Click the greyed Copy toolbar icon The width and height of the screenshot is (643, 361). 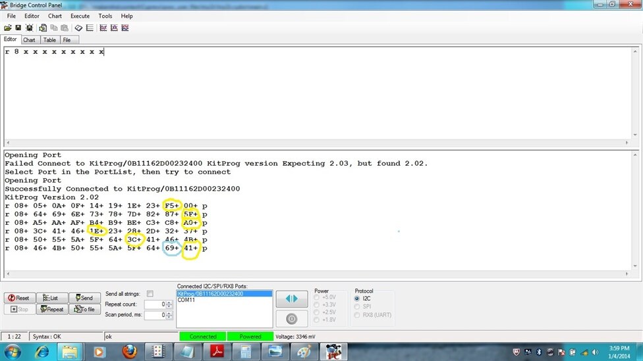(x=54, y=28)
